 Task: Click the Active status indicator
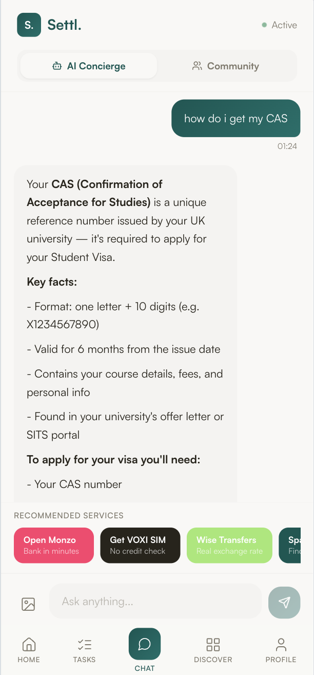coord(280,25)
